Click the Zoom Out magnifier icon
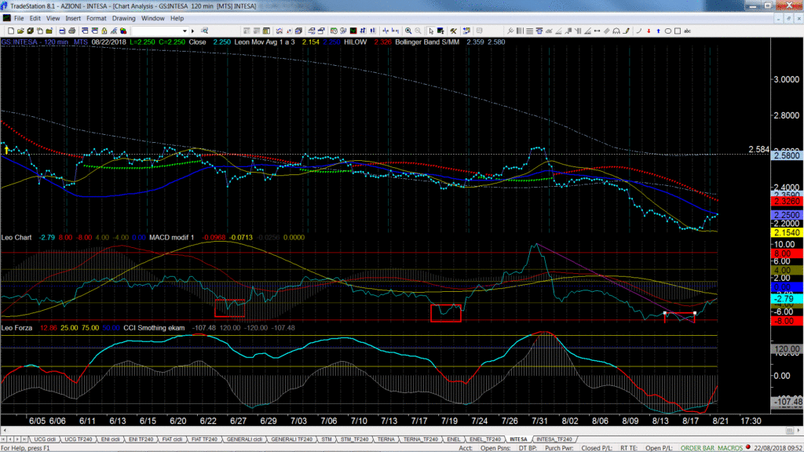The height and width of the screenshot is (452, 804). click(x=418, y=31)
